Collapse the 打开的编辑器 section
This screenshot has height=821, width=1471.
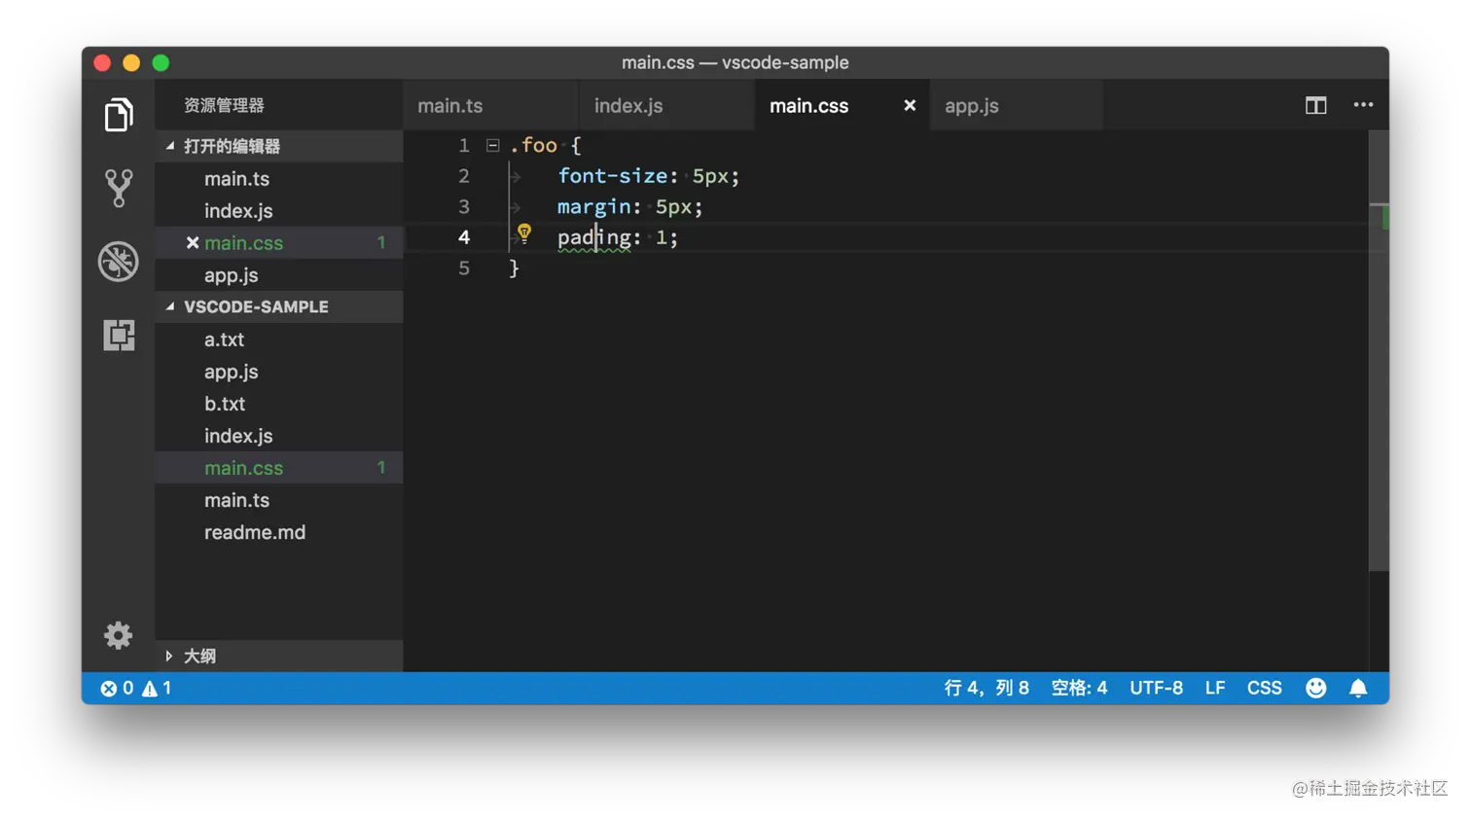(279, 146)
